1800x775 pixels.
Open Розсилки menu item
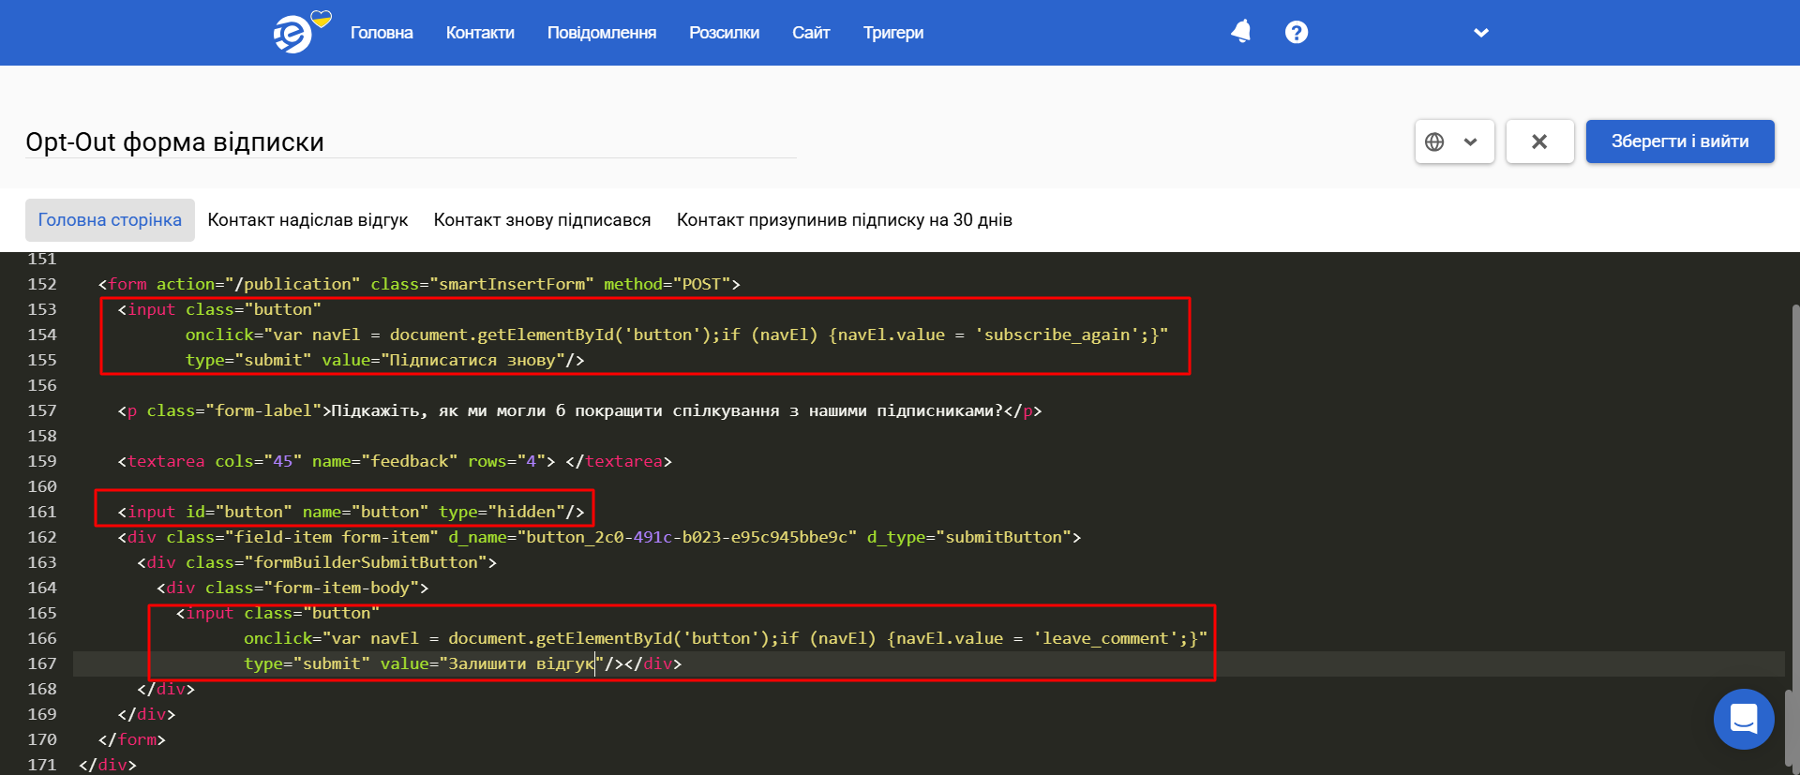(724, 33)
